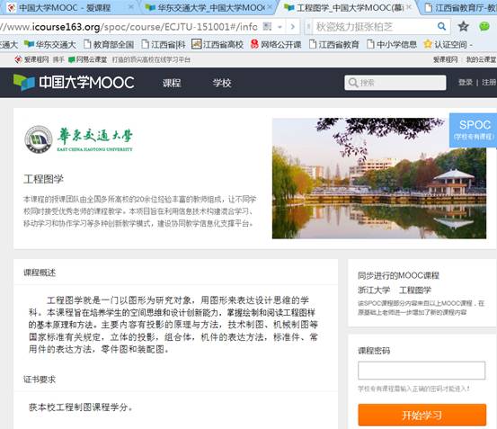Click the 网易云课堂 link in the top strip
This screenshot has width=497, height=429.
coord(88,59)
